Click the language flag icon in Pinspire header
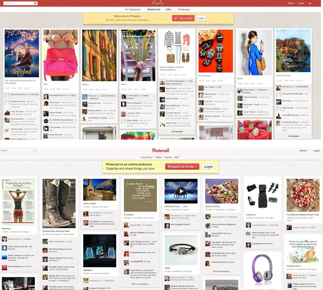 coord(310,3)
